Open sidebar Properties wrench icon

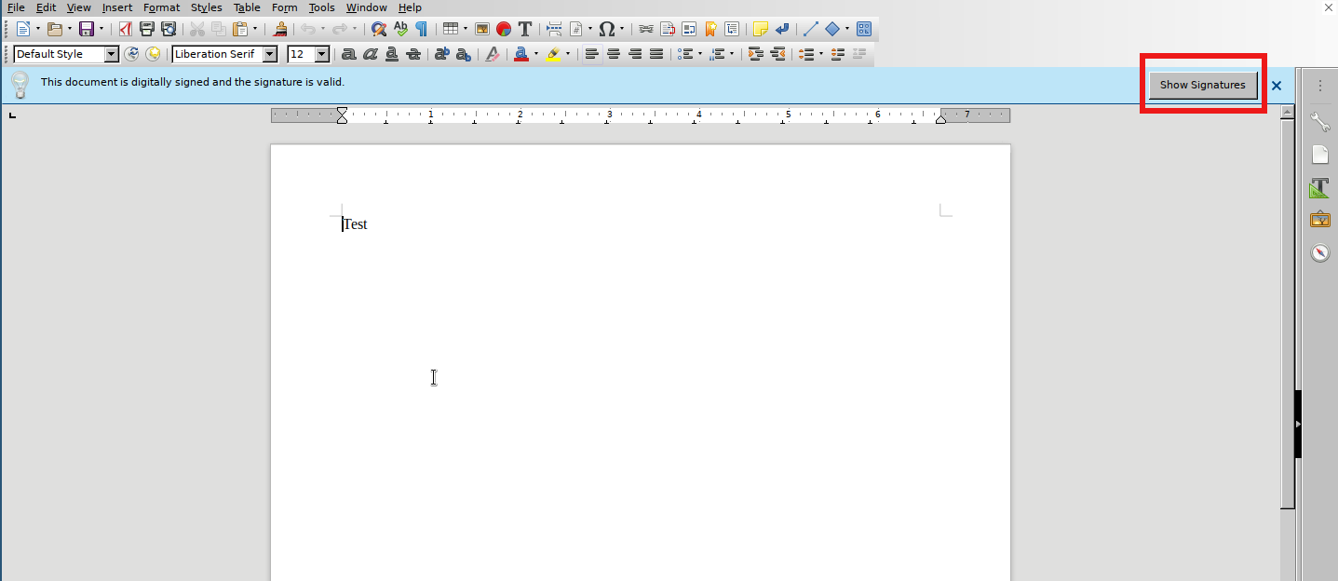click(1319, 122)
